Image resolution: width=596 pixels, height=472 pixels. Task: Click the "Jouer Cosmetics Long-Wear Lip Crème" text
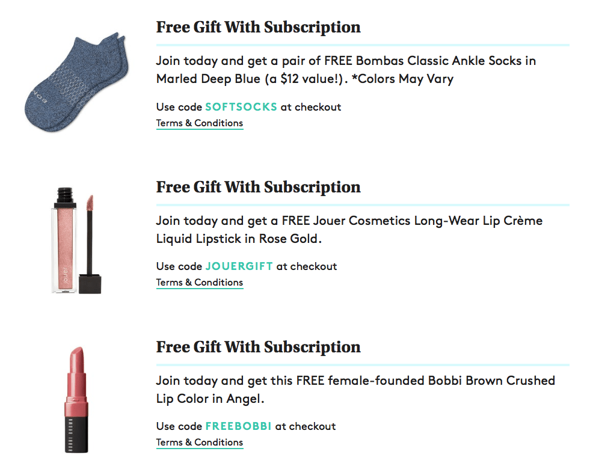[434, 221]
